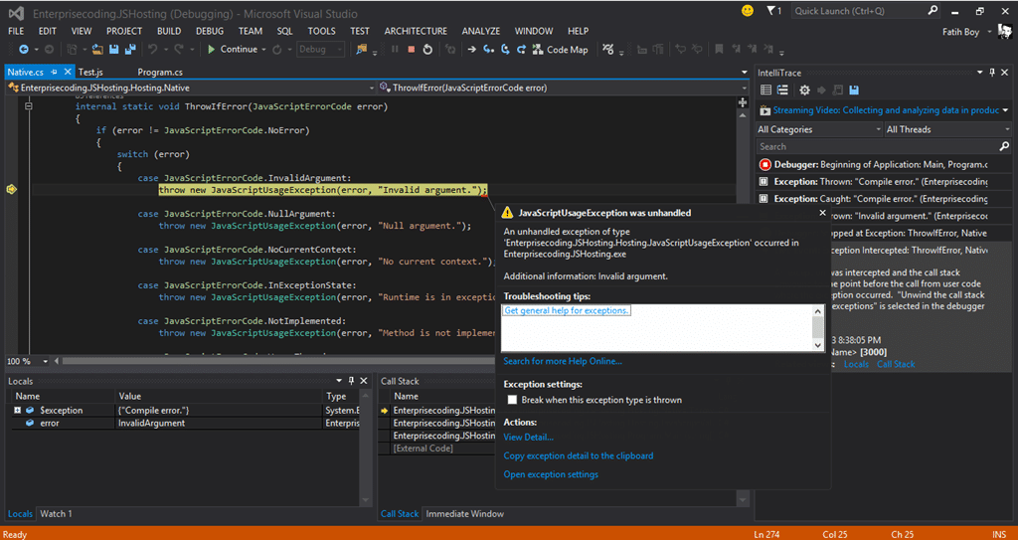This screenshot has width=1018, height=540.
Task: Click the troubleshooting tips scrollbar down arrow
Action: click(818, 346)
